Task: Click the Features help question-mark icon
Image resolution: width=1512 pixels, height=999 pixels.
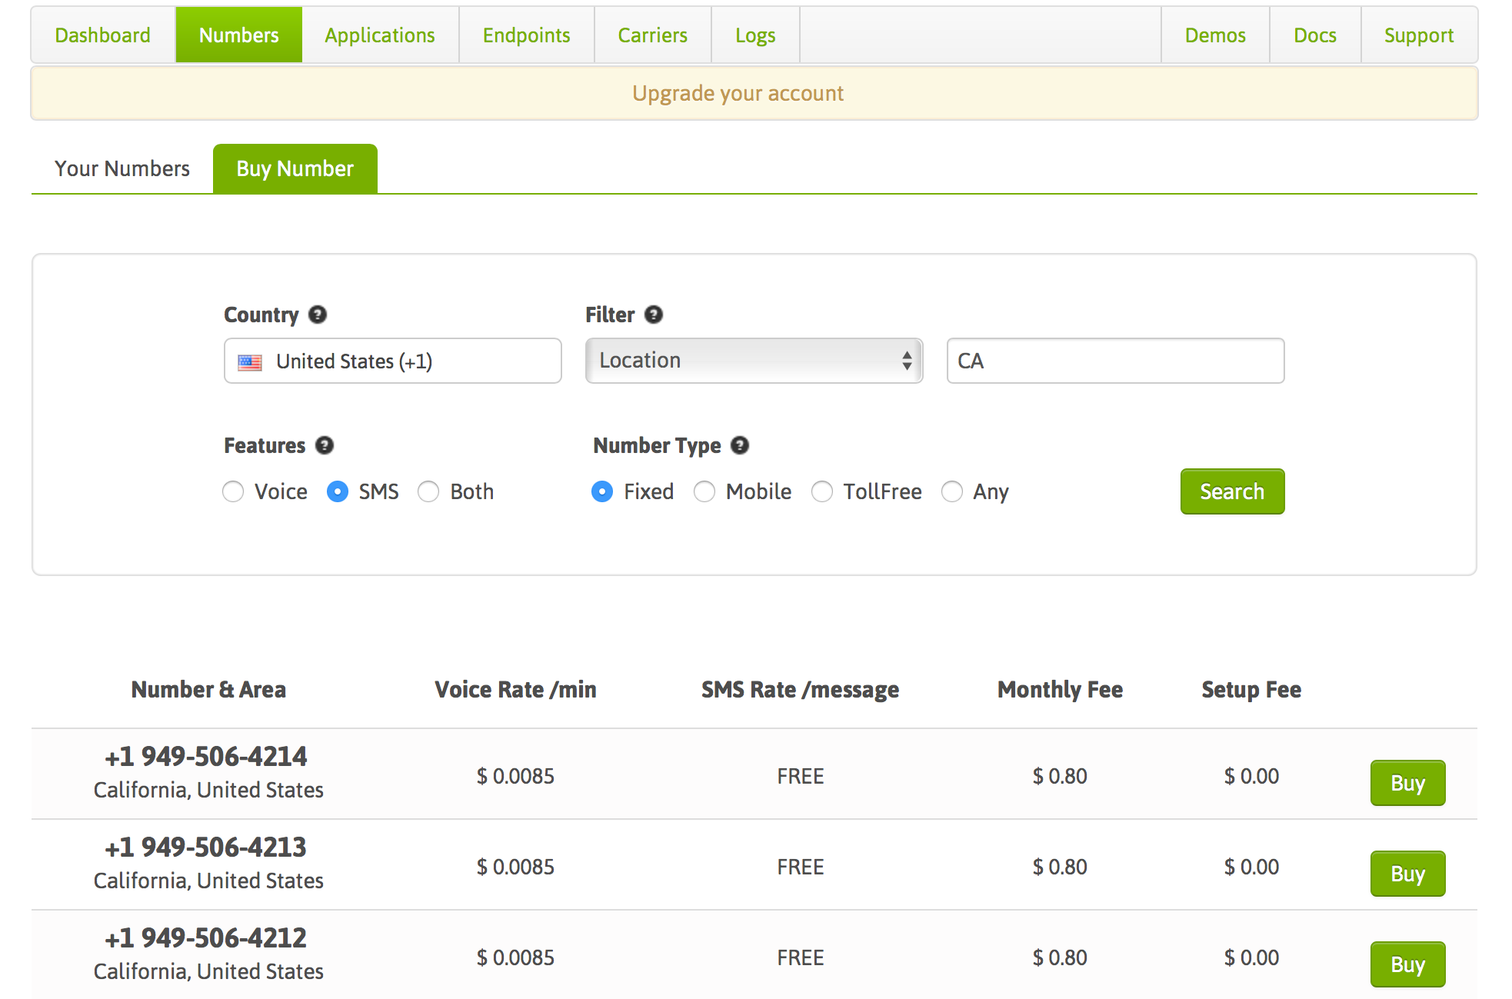Action: [325, 445]
